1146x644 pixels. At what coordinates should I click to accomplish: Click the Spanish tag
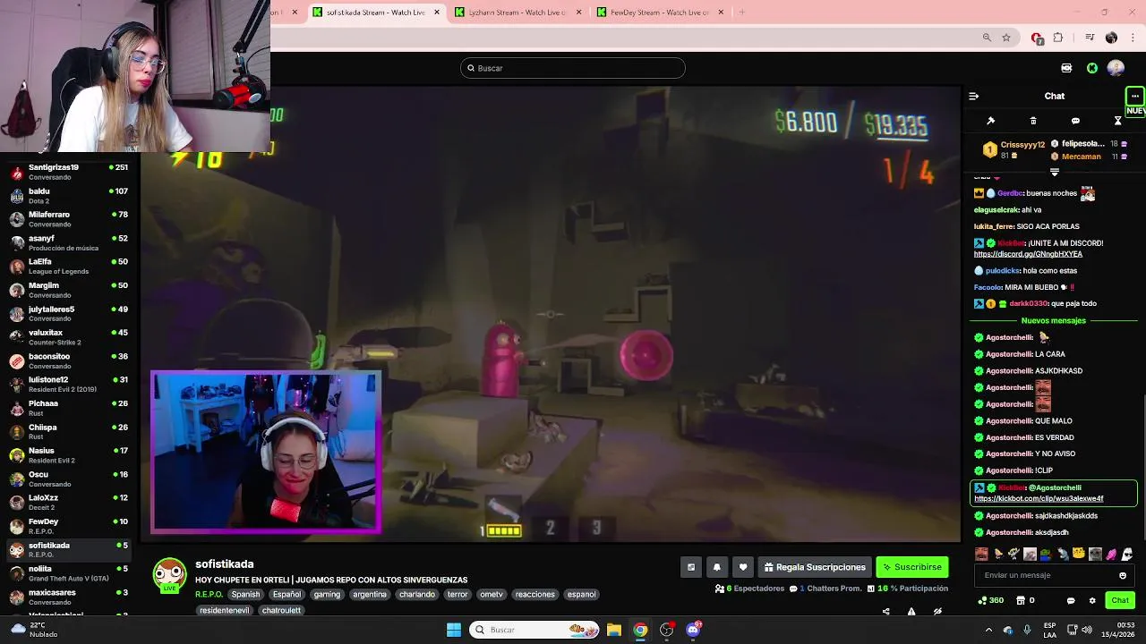(245, 594)
